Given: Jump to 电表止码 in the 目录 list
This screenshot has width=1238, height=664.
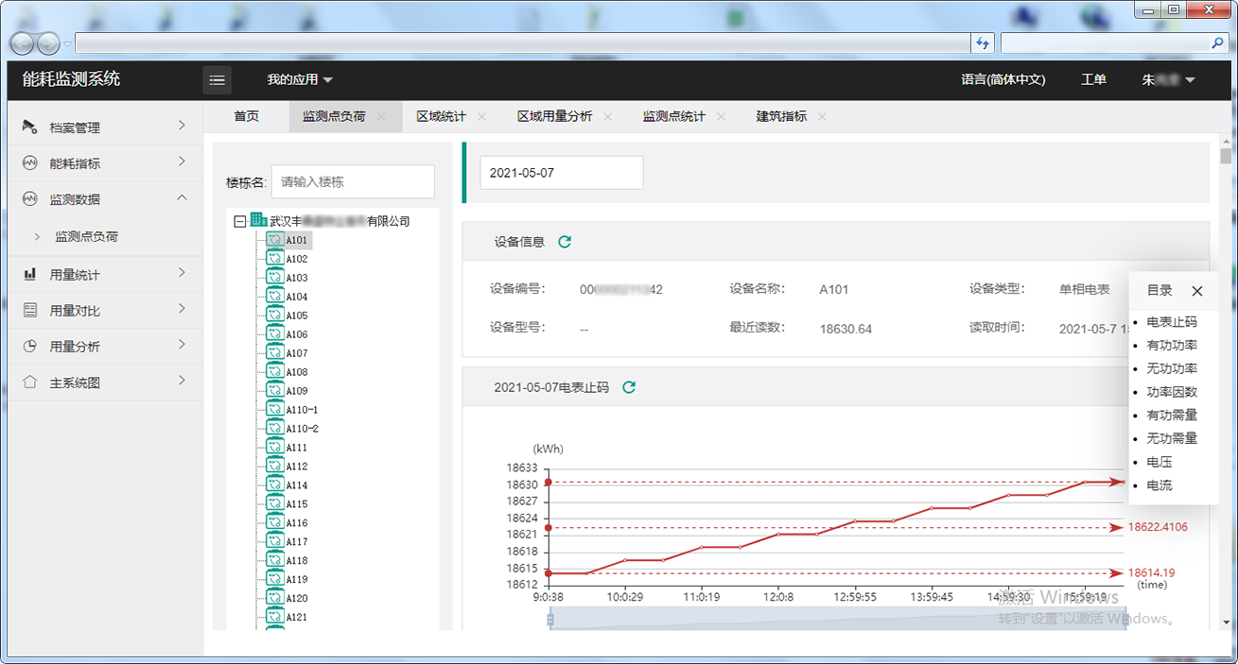Looking at the screenshot, I should (1172, 322).
